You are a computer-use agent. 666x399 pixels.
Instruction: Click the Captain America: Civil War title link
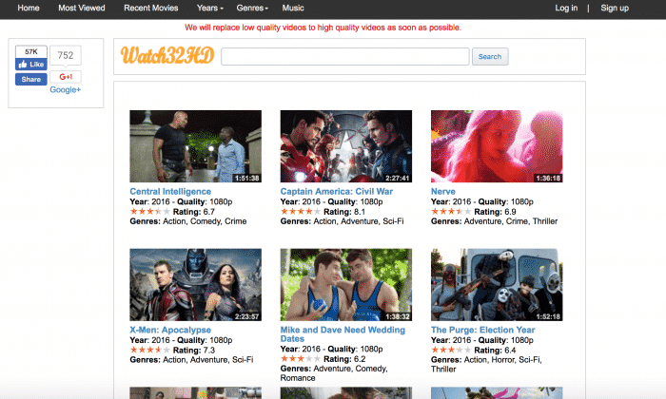tap(337, 191)
